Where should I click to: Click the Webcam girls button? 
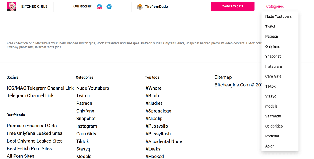(232, 6)
